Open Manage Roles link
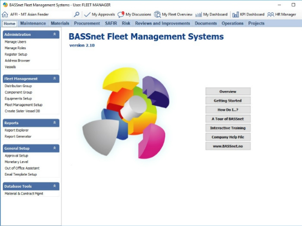The height and width of the screenshot is (226, 302). pyautogui.click(x=15, y=48)
